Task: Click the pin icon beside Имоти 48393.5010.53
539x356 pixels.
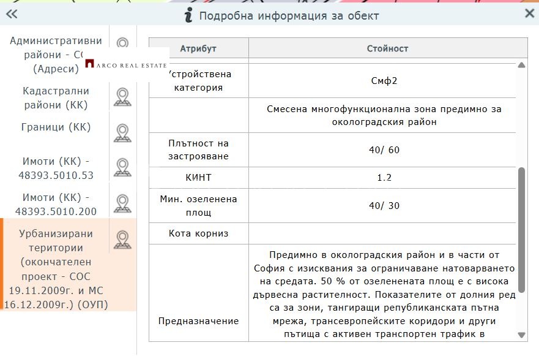Action: pos(122,166)
